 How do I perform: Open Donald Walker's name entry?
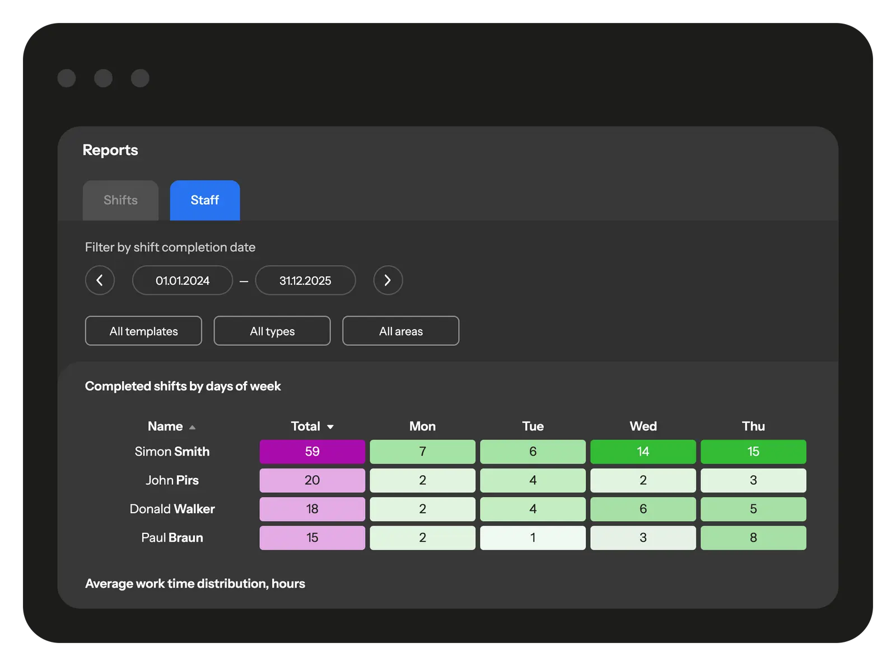coord(172,509)
